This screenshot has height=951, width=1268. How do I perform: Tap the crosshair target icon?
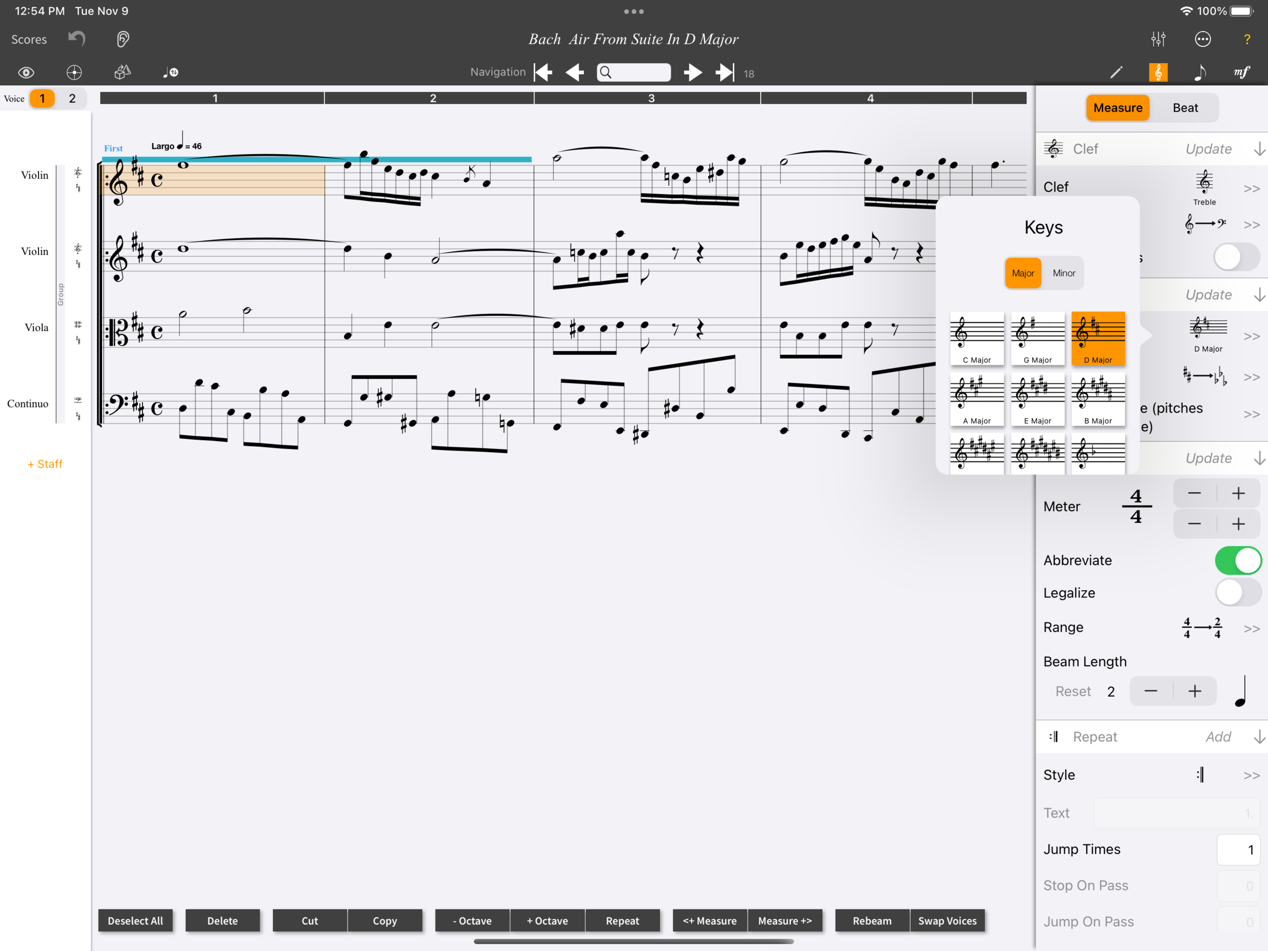pos(74,72)
